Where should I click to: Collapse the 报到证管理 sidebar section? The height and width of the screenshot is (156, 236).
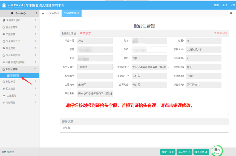[x=35, y=69]
